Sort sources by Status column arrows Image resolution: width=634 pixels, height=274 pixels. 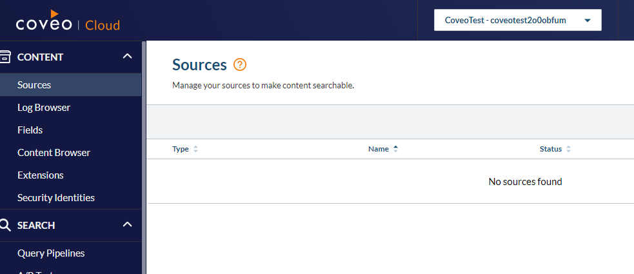(568, 149)
